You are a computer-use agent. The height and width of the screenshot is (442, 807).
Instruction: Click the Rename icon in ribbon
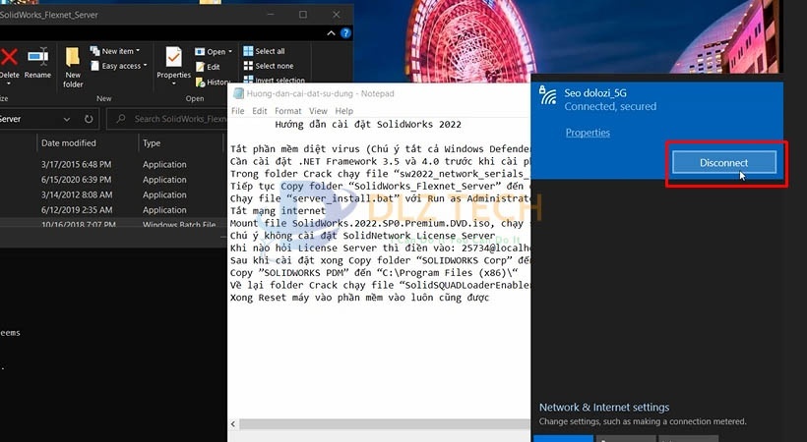37,58
